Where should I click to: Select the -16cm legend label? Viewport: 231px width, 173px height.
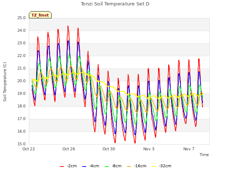[140, 166]
